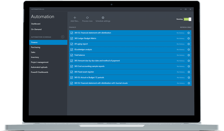The width and height of the screenshot is (224, 131).
Task: Minimize the Automation window
Action: pos(181,9)
